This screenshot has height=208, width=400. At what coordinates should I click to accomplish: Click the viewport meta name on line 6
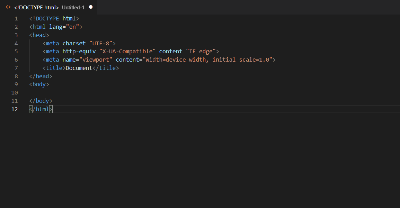pyautogui.click(x=96, y=60)
